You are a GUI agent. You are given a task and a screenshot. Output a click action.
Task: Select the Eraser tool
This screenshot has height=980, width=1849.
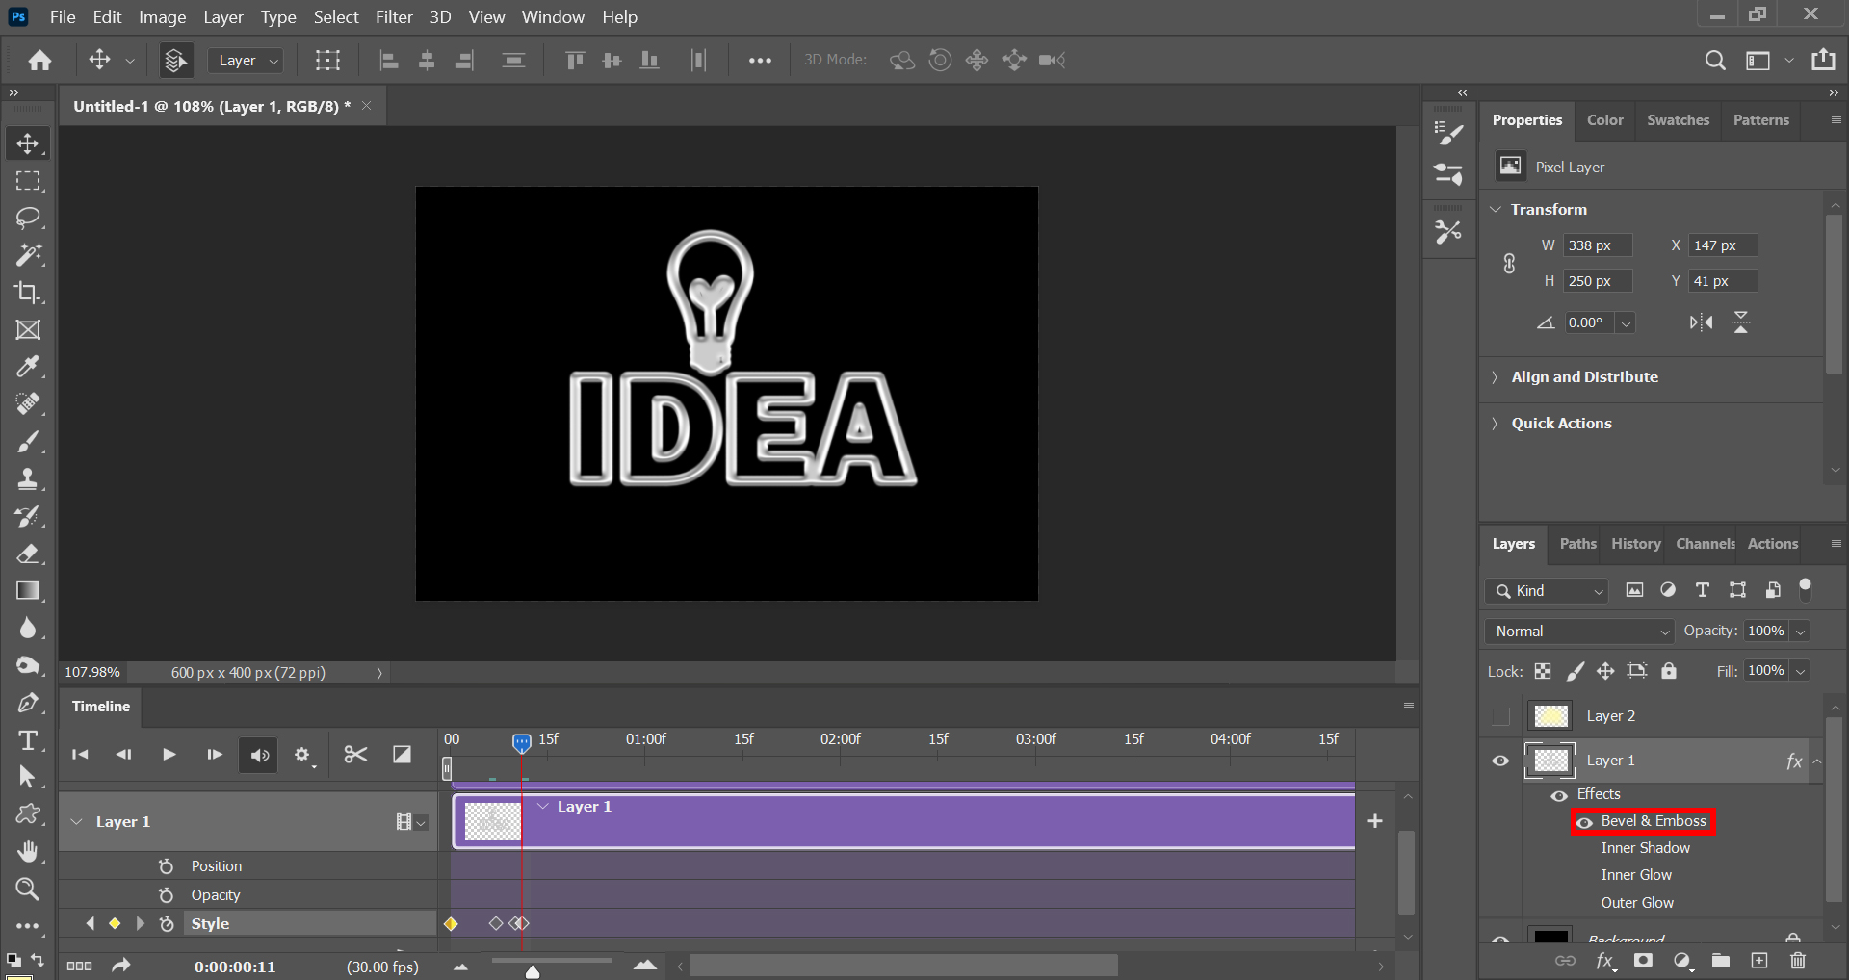[x=28, y=554]
